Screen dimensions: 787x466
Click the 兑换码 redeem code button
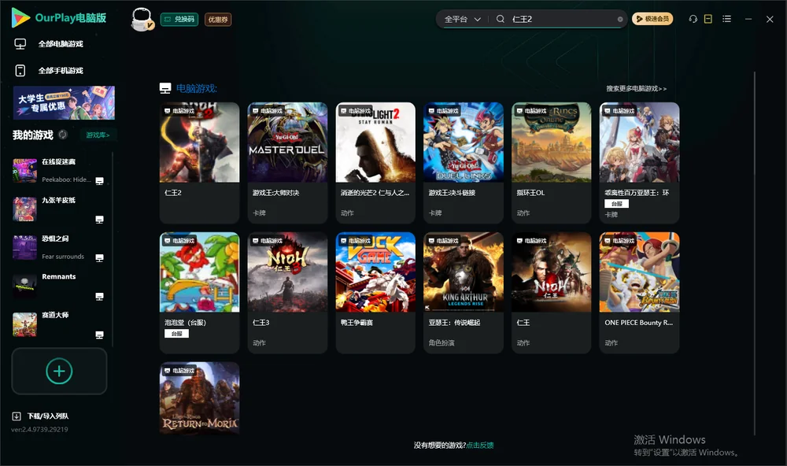(x=179, y=19)
